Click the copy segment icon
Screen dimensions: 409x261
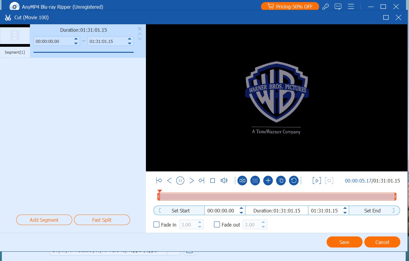coord(281,180)
